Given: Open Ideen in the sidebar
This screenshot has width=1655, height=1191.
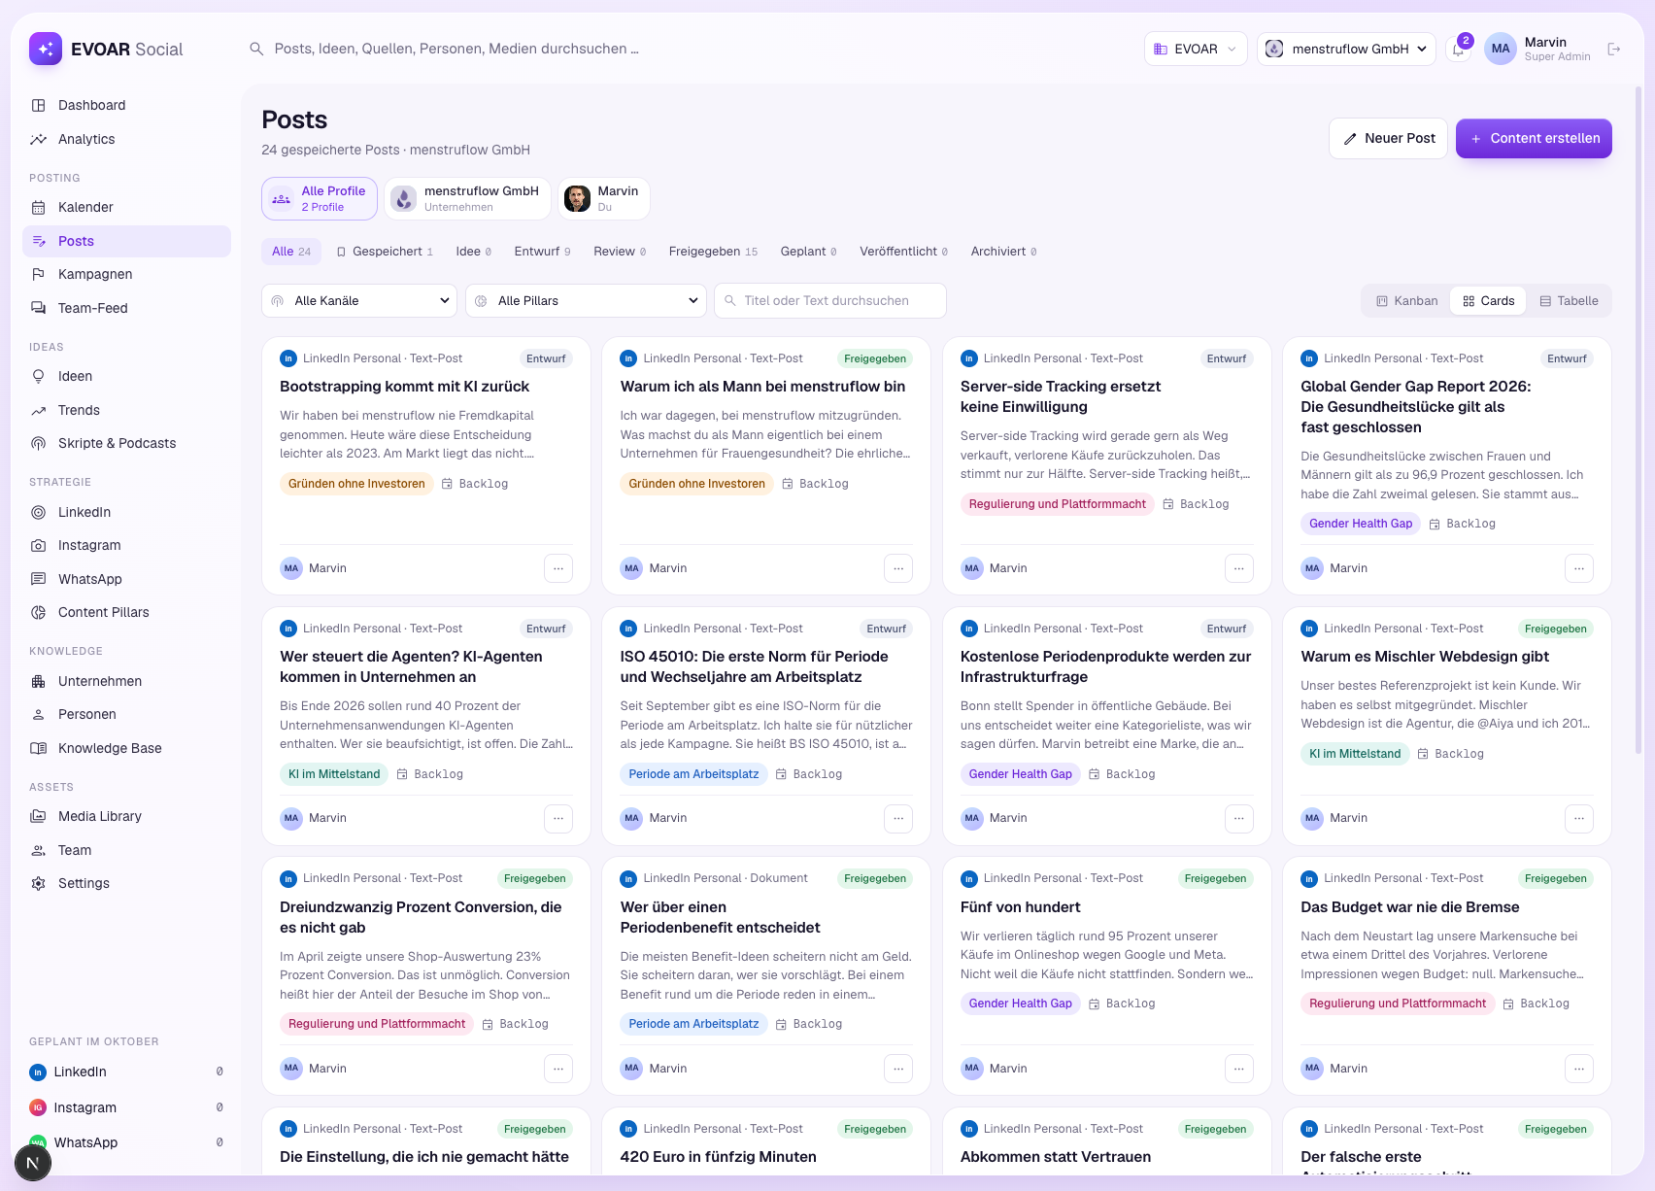Looking at the screenshot, I should pos(126,376).
